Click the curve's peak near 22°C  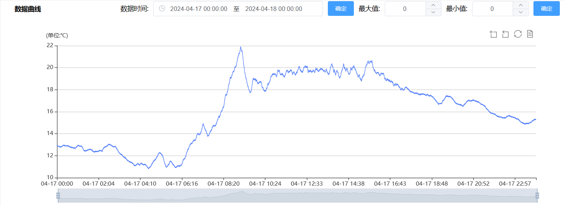point(240,47)
